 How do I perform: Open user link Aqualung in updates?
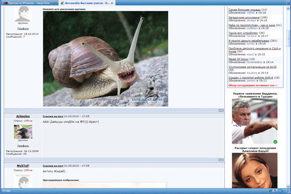(x=252, y=73)
